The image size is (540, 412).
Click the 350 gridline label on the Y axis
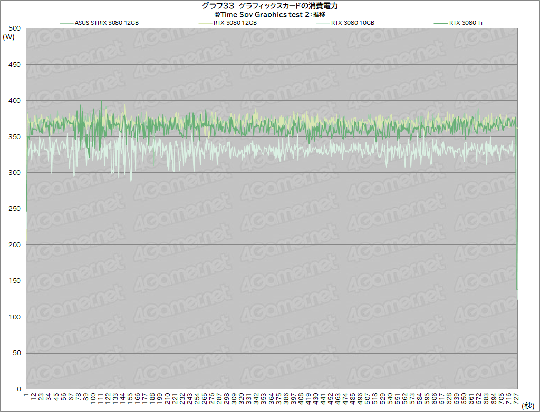coord(15,136)
